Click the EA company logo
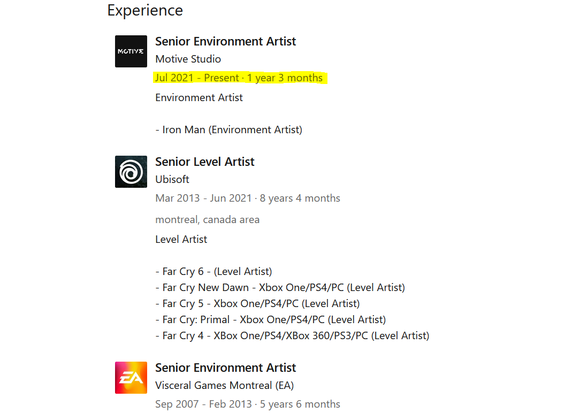This screenshot has width=580, height=413. (x=131, y=378)
